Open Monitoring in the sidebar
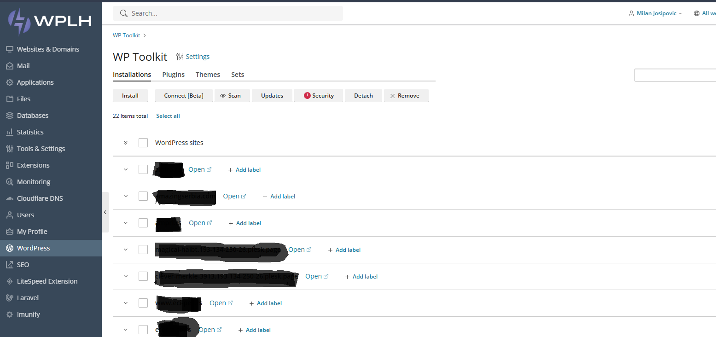 (51, 182)
